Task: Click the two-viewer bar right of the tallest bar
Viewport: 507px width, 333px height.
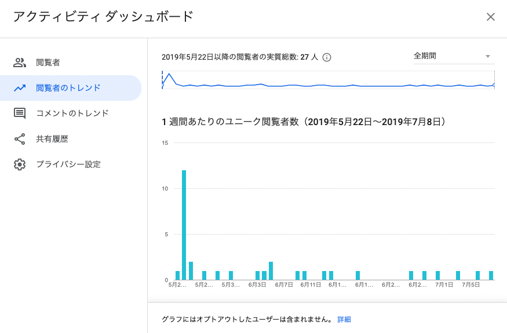Action: [191, 271]
